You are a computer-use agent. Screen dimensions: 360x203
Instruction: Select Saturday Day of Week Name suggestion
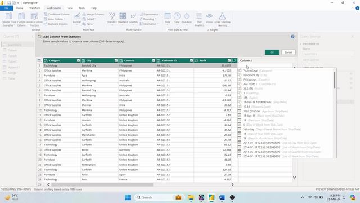click(x=286, y=129)
